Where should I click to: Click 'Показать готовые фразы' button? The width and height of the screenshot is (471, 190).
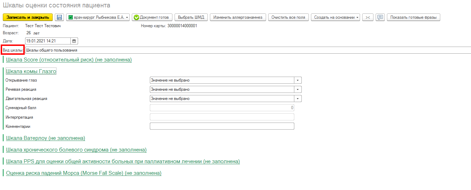click(413, 17)
